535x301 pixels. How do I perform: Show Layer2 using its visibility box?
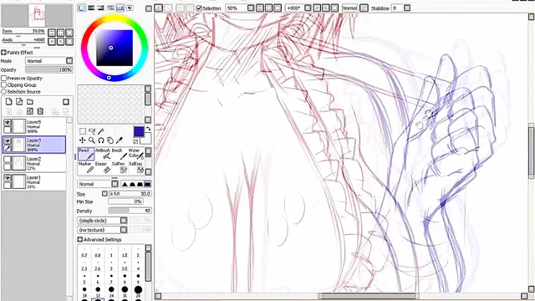(8, 160)
